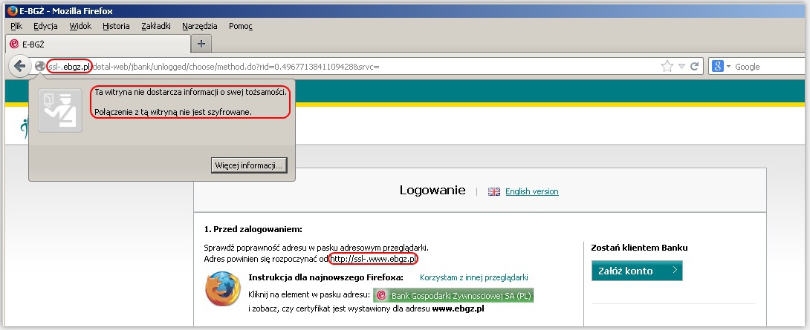Open the Pomoc menu
Image resolution: width=810 pixels, height=330 pixels.
241,26
